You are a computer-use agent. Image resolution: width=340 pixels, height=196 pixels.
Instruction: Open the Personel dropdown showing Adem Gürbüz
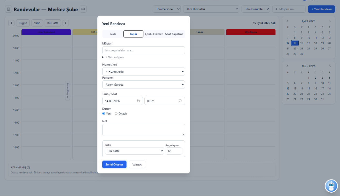[144, 85]
